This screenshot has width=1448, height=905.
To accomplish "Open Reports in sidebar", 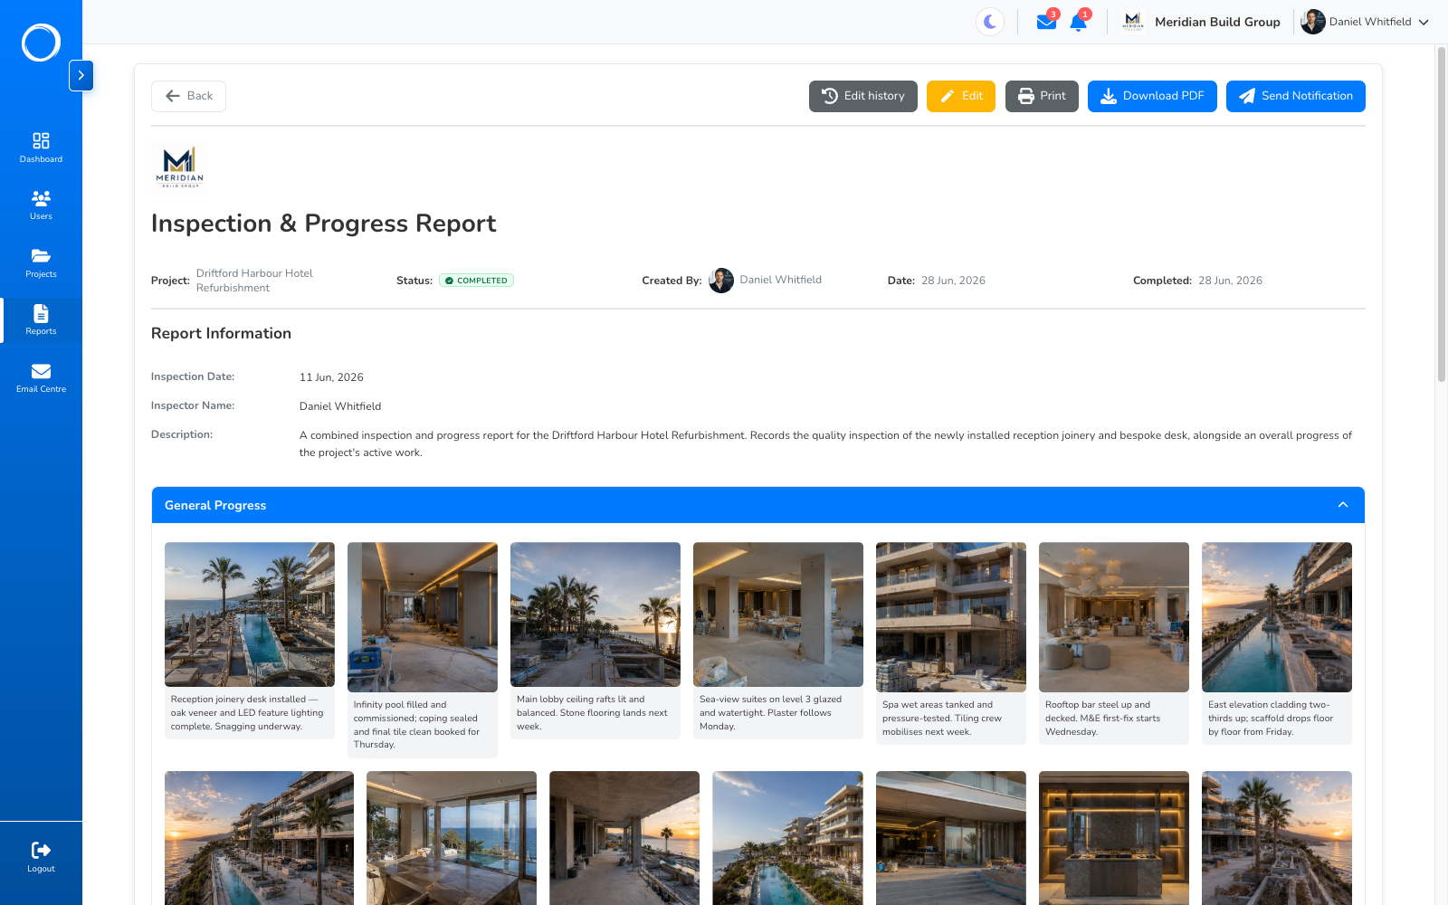I will [x=41, y=320].
